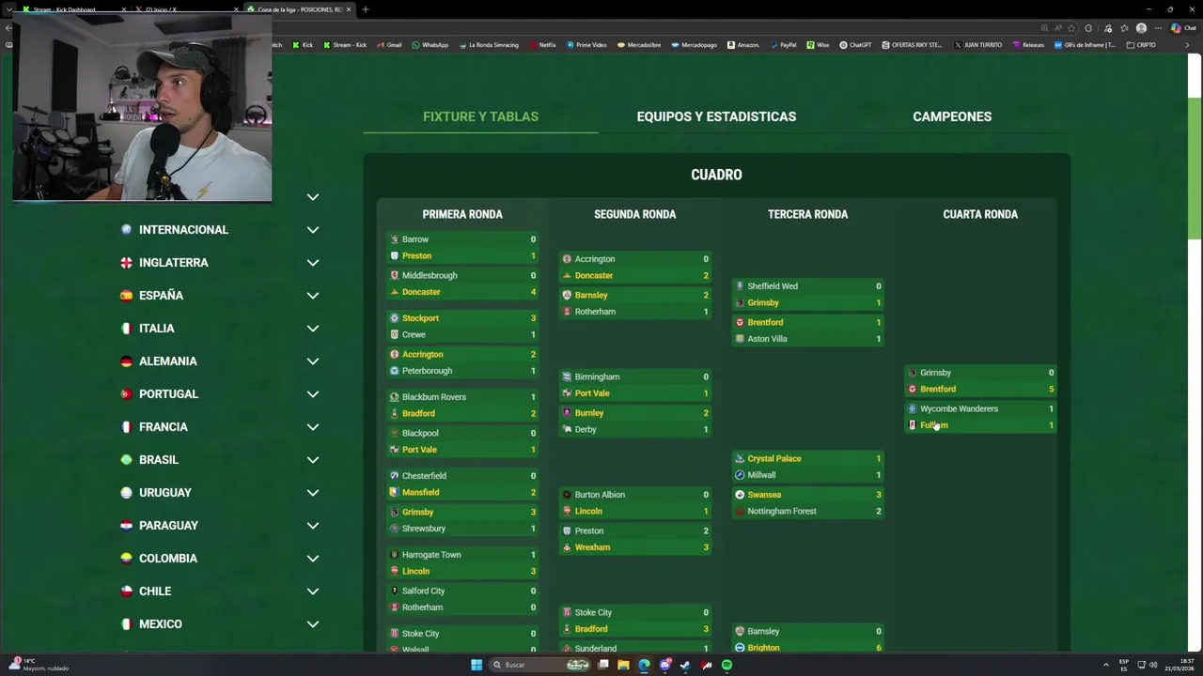The height and width of the screenshot is (676, 1203).
Task: Expand the CHILE section
Action: coord(221,591)
